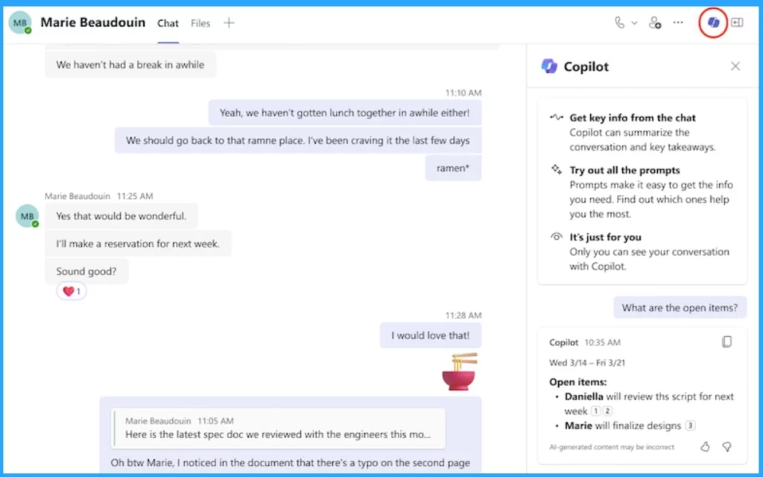Start an audio call with Marie
Image resolution: width=763 pixels, height=477 pixels.
(x=619, y=23)
